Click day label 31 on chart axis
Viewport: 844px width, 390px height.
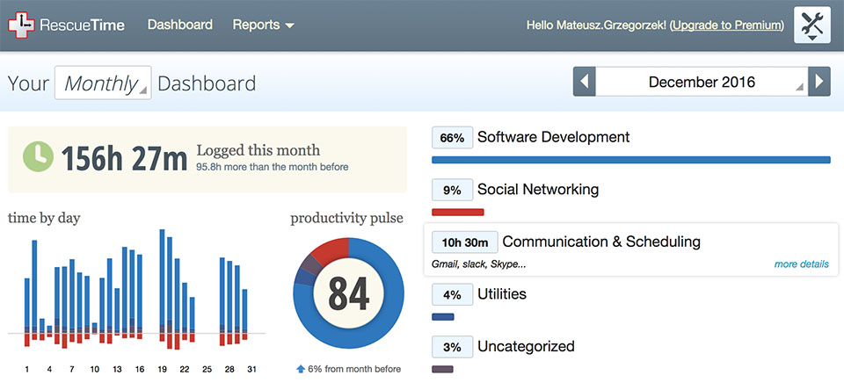click(x=251, y=369)
